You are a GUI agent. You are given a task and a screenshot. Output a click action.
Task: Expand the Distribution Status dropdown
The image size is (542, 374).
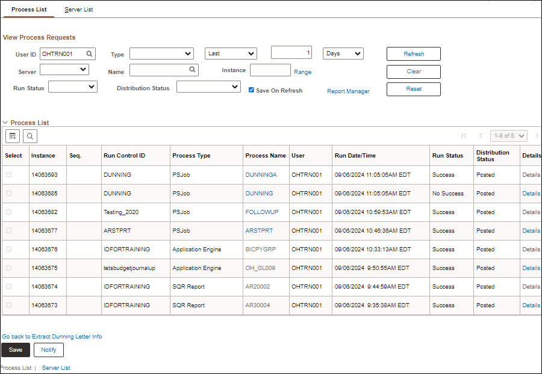208,87
